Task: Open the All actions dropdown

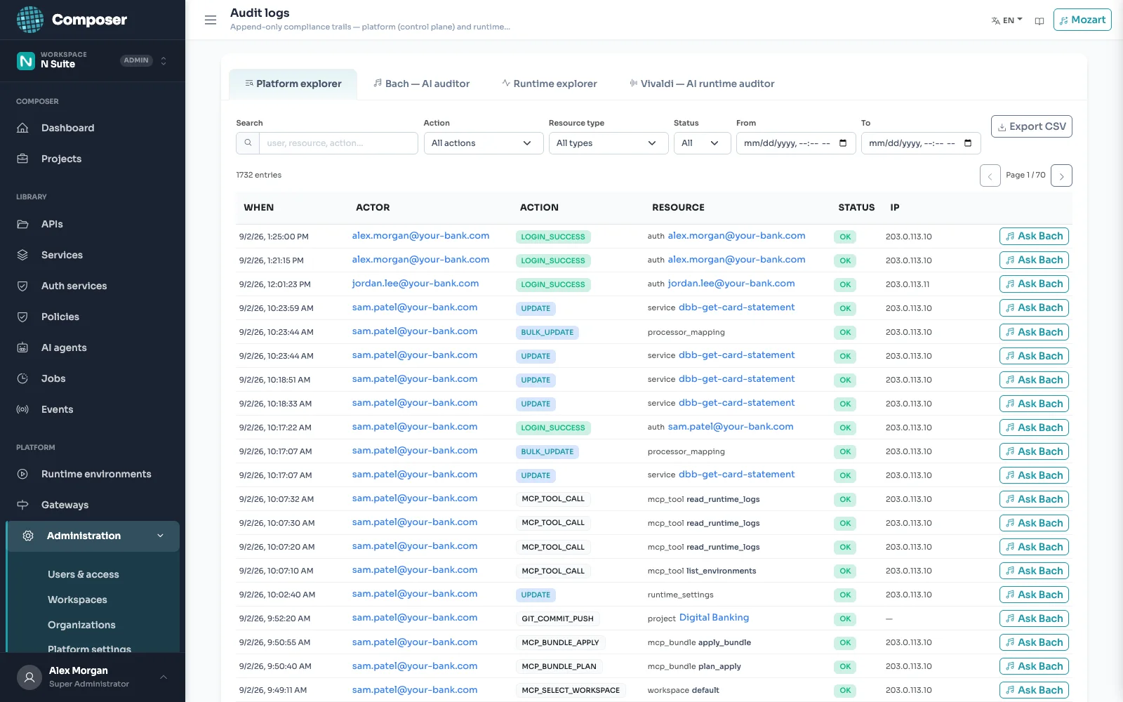Action: click(x=484, y=143)
